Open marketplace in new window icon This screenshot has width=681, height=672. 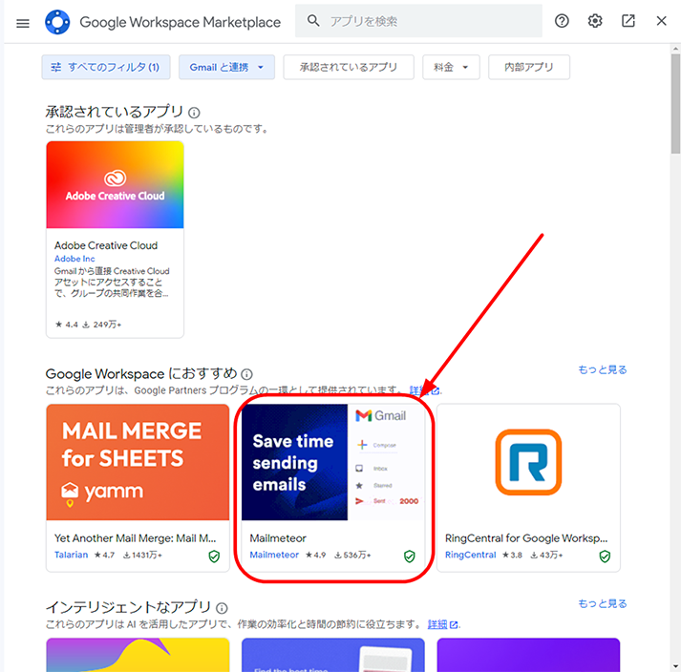(628, 21)
